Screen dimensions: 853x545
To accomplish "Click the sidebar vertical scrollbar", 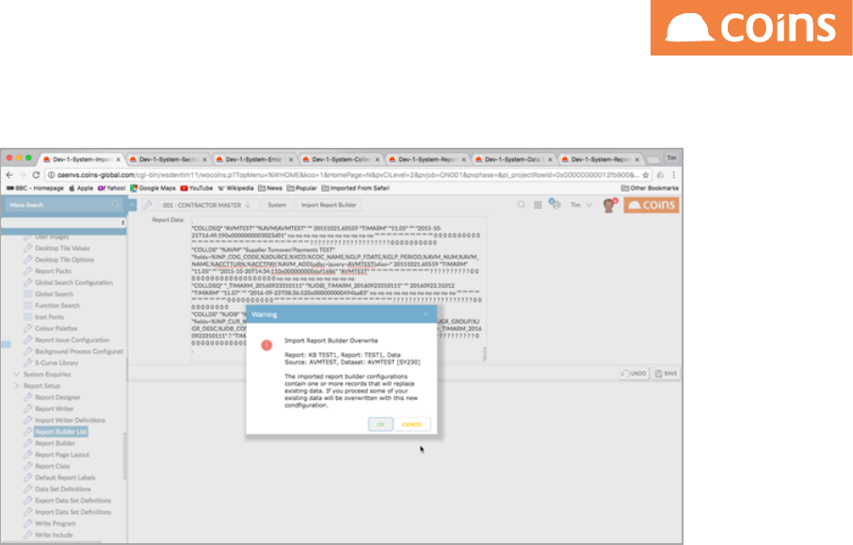I will coord(125,457).
